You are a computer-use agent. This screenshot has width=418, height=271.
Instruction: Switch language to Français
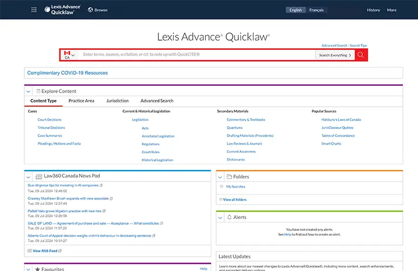coord(316,10)
